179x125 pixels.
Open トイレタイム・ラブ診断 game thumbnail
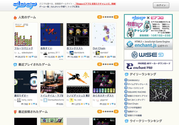[x=52, y=82]
